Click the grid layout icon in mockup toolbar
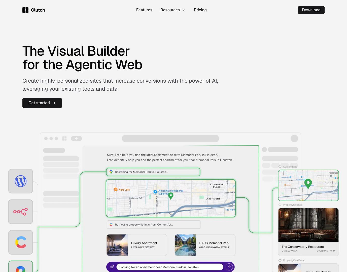Viewport: 347px width, 272px height. [64, 139]
